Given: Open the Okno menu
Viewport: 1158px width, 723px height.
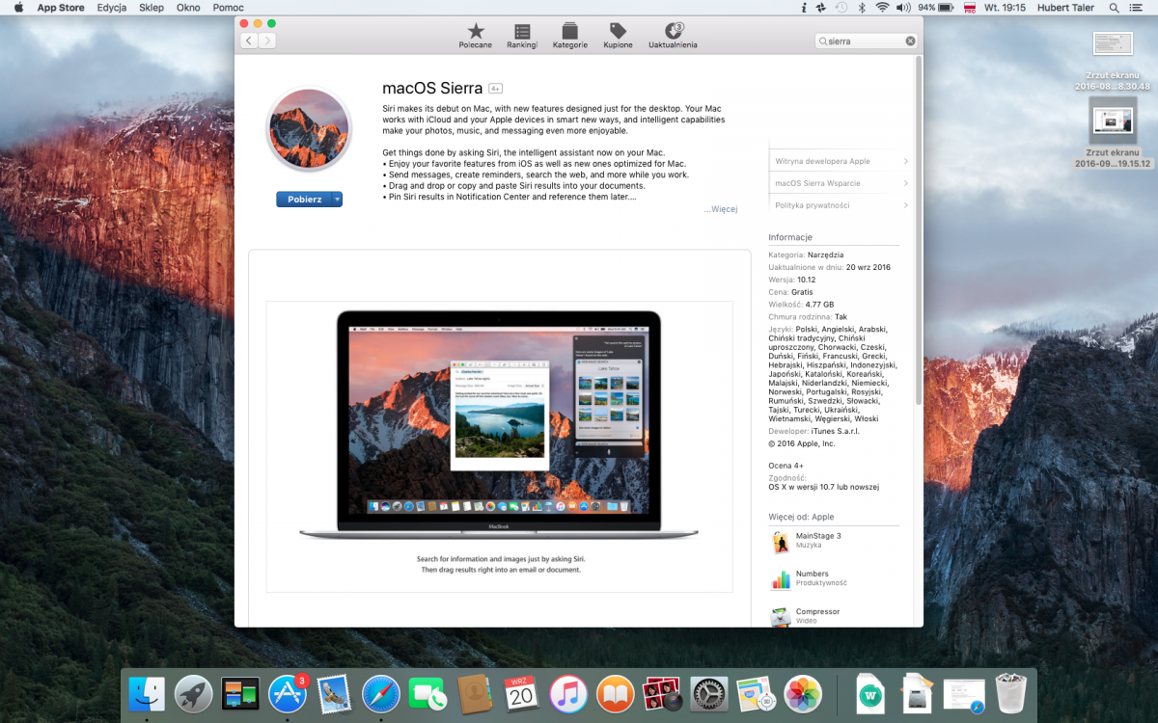Looking at the screenshot, I should (189, 8).
